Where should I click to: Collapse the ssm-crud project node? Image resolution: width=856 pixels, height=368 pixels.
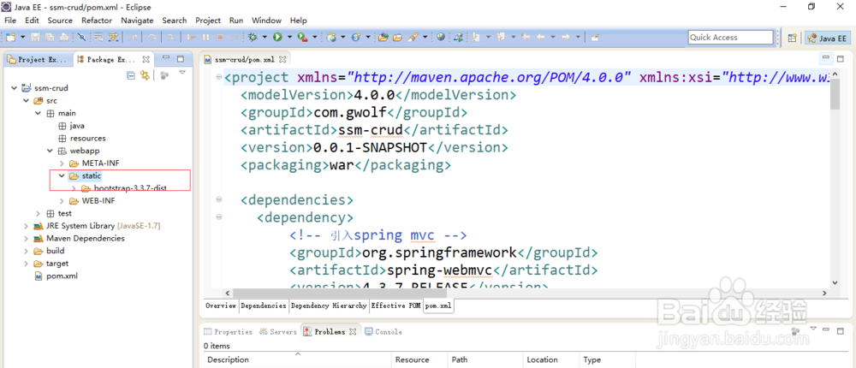(14, 88)
